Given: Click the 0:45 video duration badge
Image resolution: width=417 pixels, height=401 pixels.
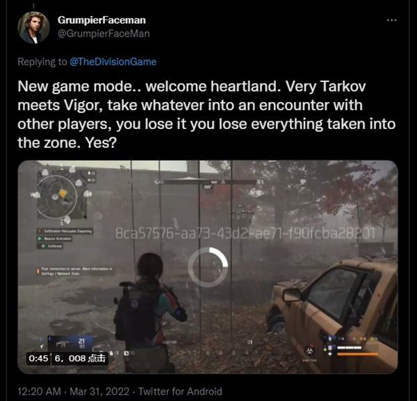Looking at the screenshot, I should pos(38,358).
